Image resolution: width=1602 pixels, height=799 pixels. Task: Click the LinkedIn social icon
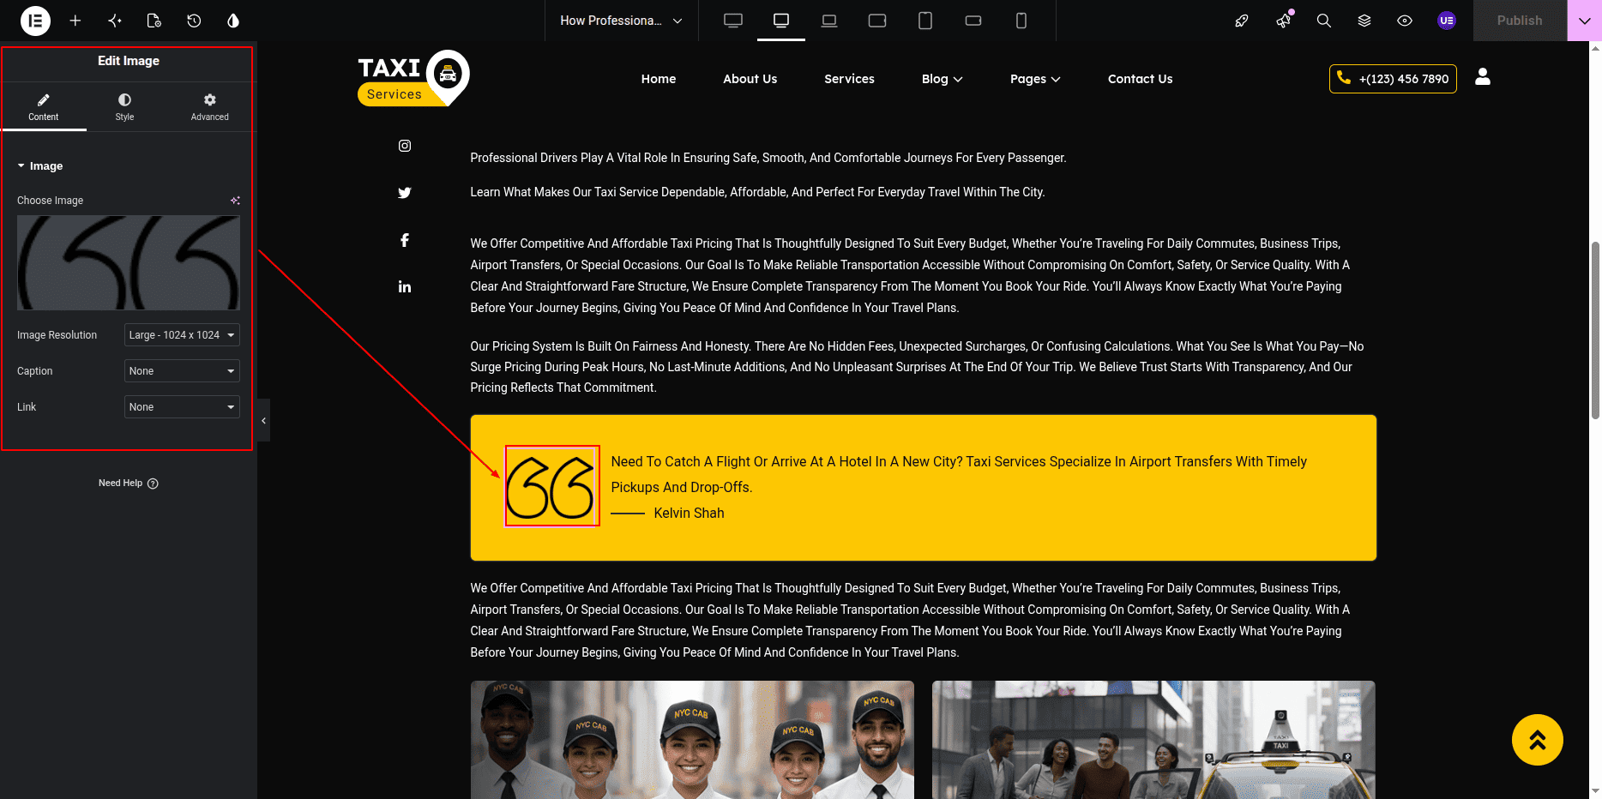coord(405,286)
